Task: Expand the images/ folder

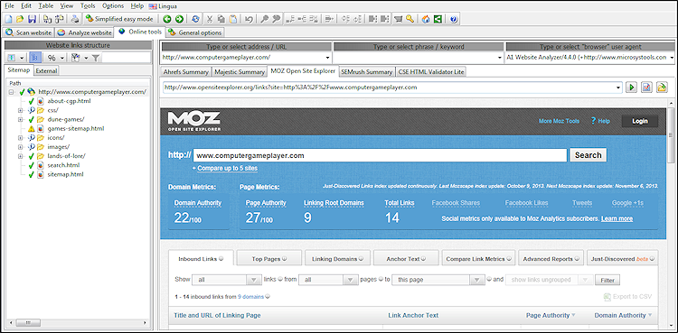Action: (20, 147)
